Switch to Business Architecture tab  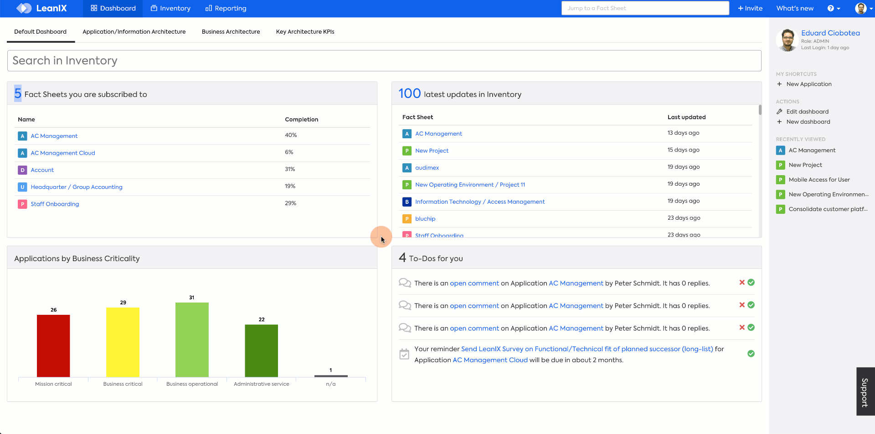(x=231, y=32)
